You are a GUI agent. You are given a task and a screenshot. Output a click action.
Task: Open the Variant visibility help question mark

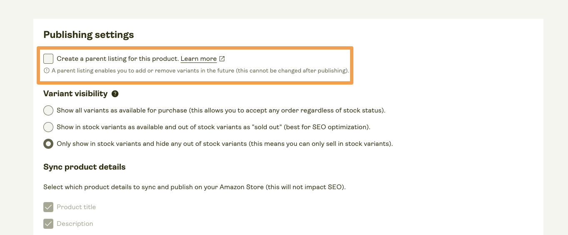115,94
